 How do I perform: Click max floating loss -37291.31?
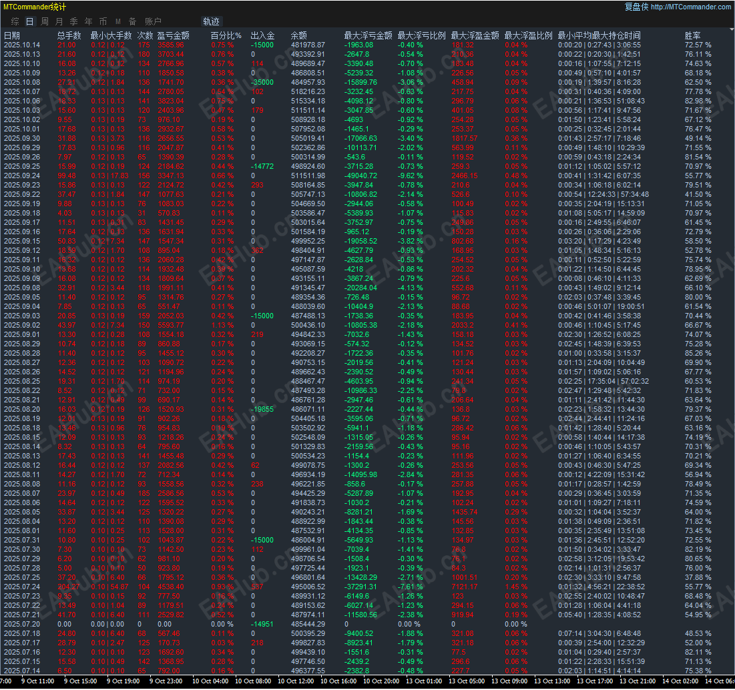360,587
